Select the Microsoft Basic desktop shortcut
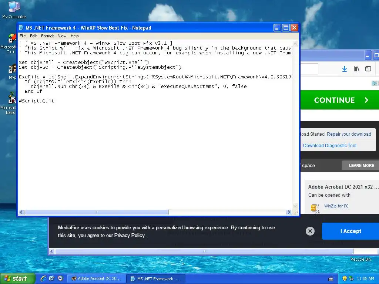 click(9, 104)
